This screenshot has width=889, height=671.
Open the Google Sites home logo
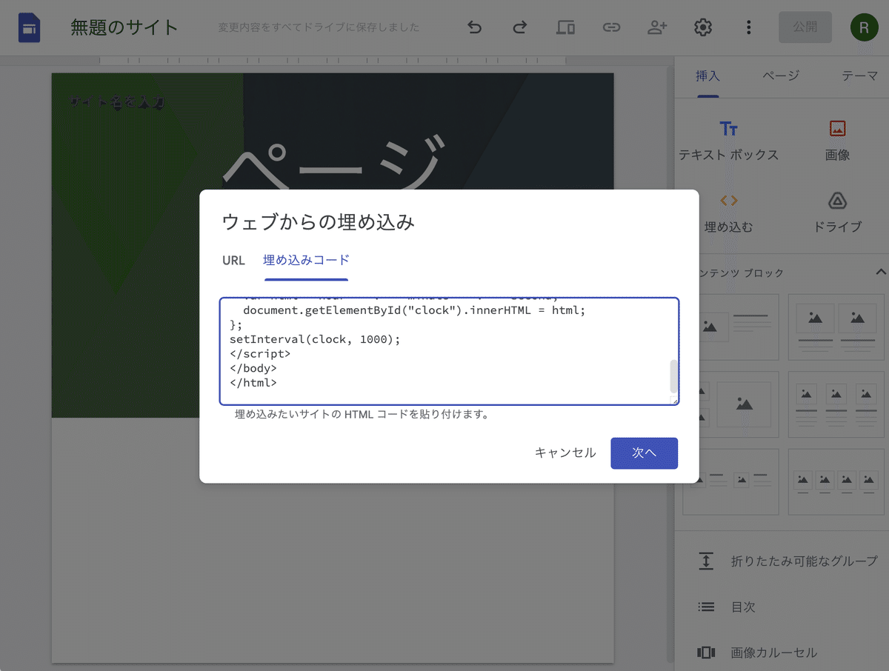coord(29,28)
